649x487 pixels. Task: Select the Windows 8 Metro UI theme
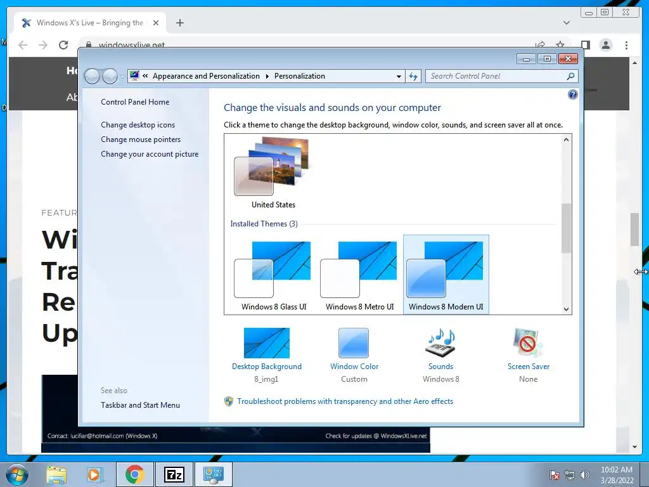(x=360, y=275)
